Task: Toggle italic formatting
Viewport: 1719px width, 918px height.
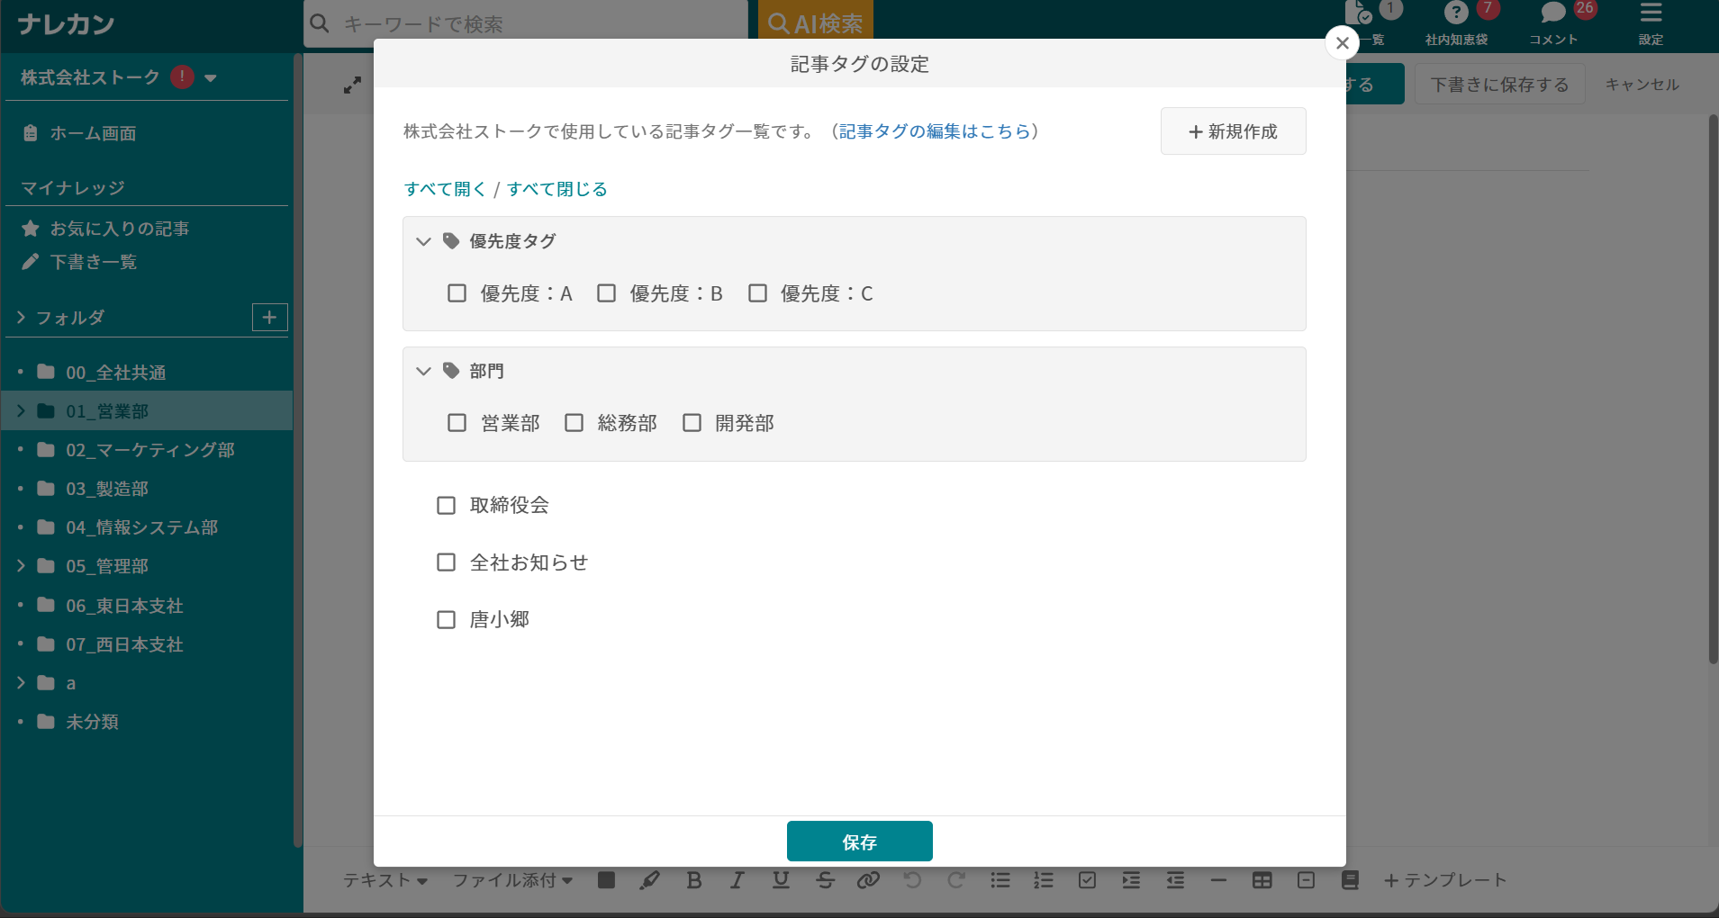Action: pyautogui.click(x=737, y=880)
